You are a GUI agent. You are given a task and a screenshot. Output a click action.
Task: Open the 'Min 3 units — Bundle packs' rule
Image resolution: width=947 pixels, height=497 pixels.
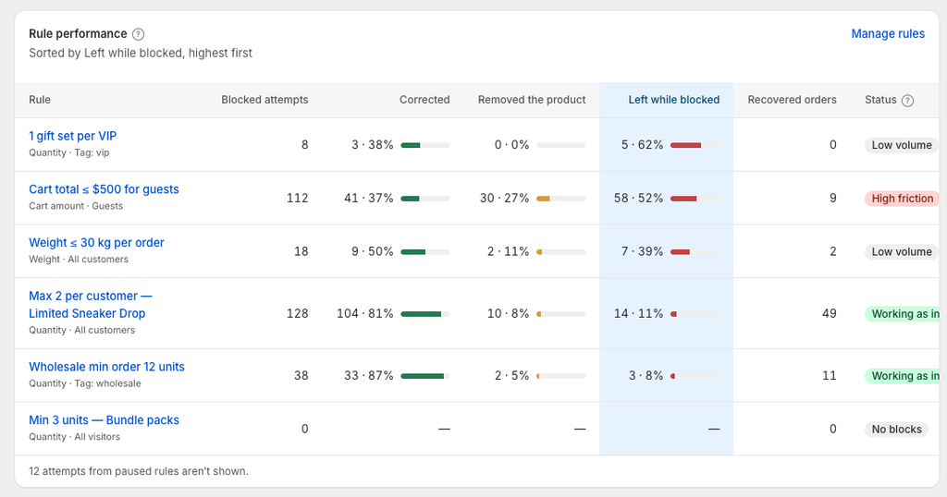coord(104,419)
